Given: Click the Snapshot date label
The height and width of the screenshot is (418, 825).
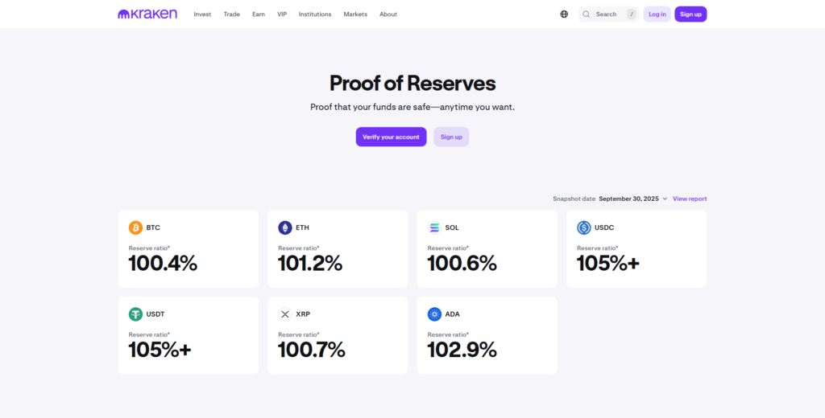Looking at the screenshot, I should tap(574, 199).
